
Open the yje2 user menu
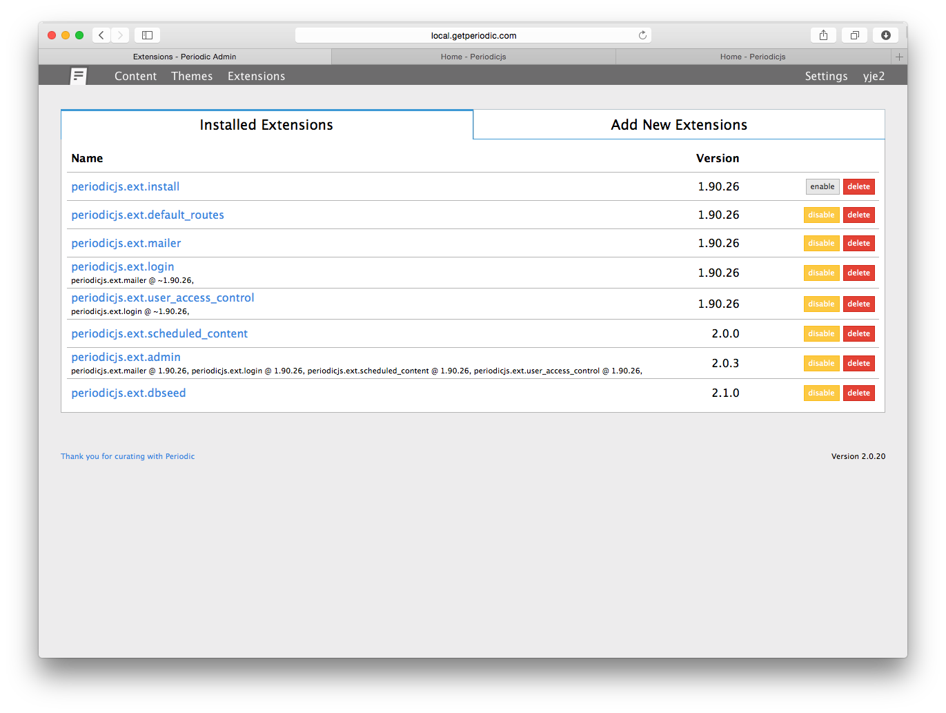click(x=874, y=76)
